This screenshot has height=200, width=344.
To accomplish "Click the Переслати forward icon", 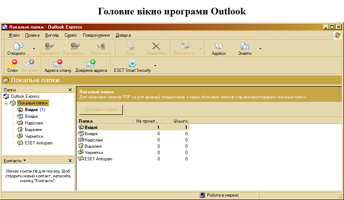I will click(101, 46).
